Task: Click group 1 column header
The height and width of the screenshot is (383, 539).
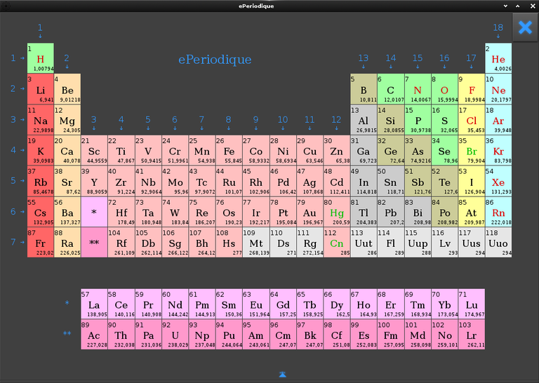Action: coord(40,28)
